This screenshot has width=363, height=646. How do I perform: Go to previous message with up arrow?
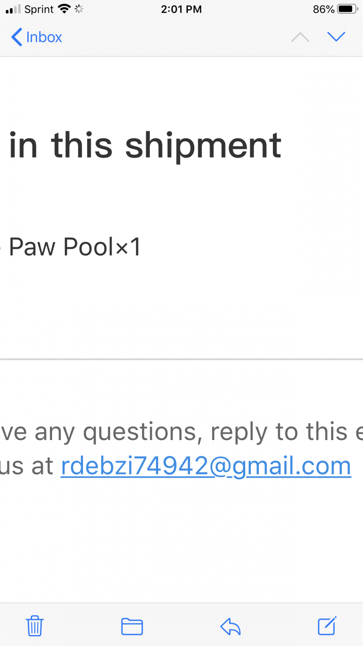300,37
